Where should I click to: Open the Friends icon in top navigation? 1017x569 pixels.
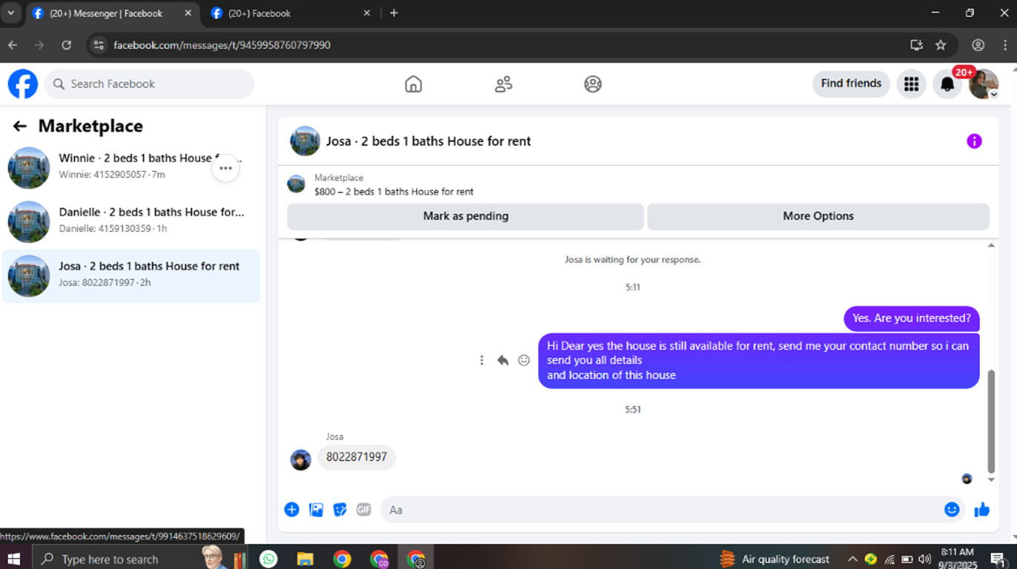(x=503, y=84)
